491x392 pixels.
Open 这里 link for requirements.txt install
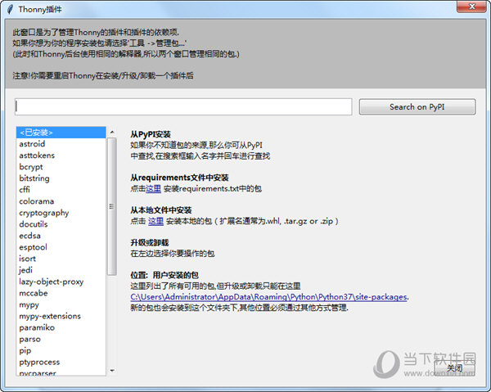[154, 189]
